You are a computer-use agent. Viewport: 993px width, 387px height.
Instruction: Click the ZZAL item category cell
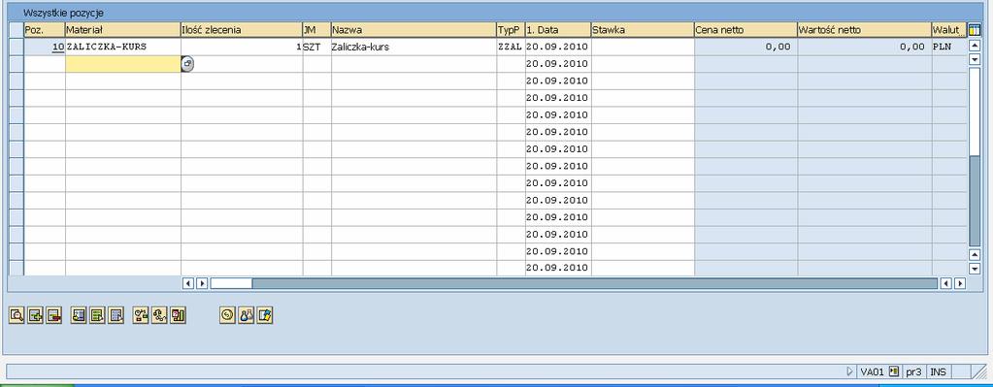(511, 47)
